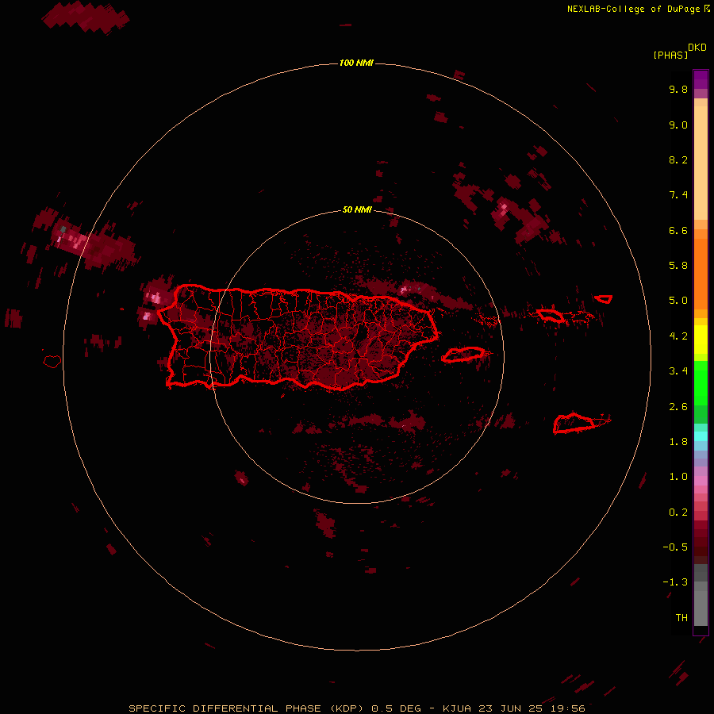This screenshot has height=714, width=714.
Task: Click the 1.8 value on the color scale
Action: [678, 442]
